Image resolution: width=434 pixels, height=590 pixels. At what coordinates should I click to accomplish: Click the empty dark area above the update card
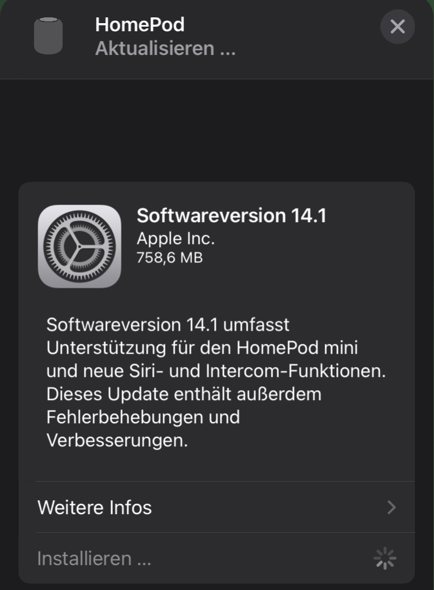[x=216, y=130]
